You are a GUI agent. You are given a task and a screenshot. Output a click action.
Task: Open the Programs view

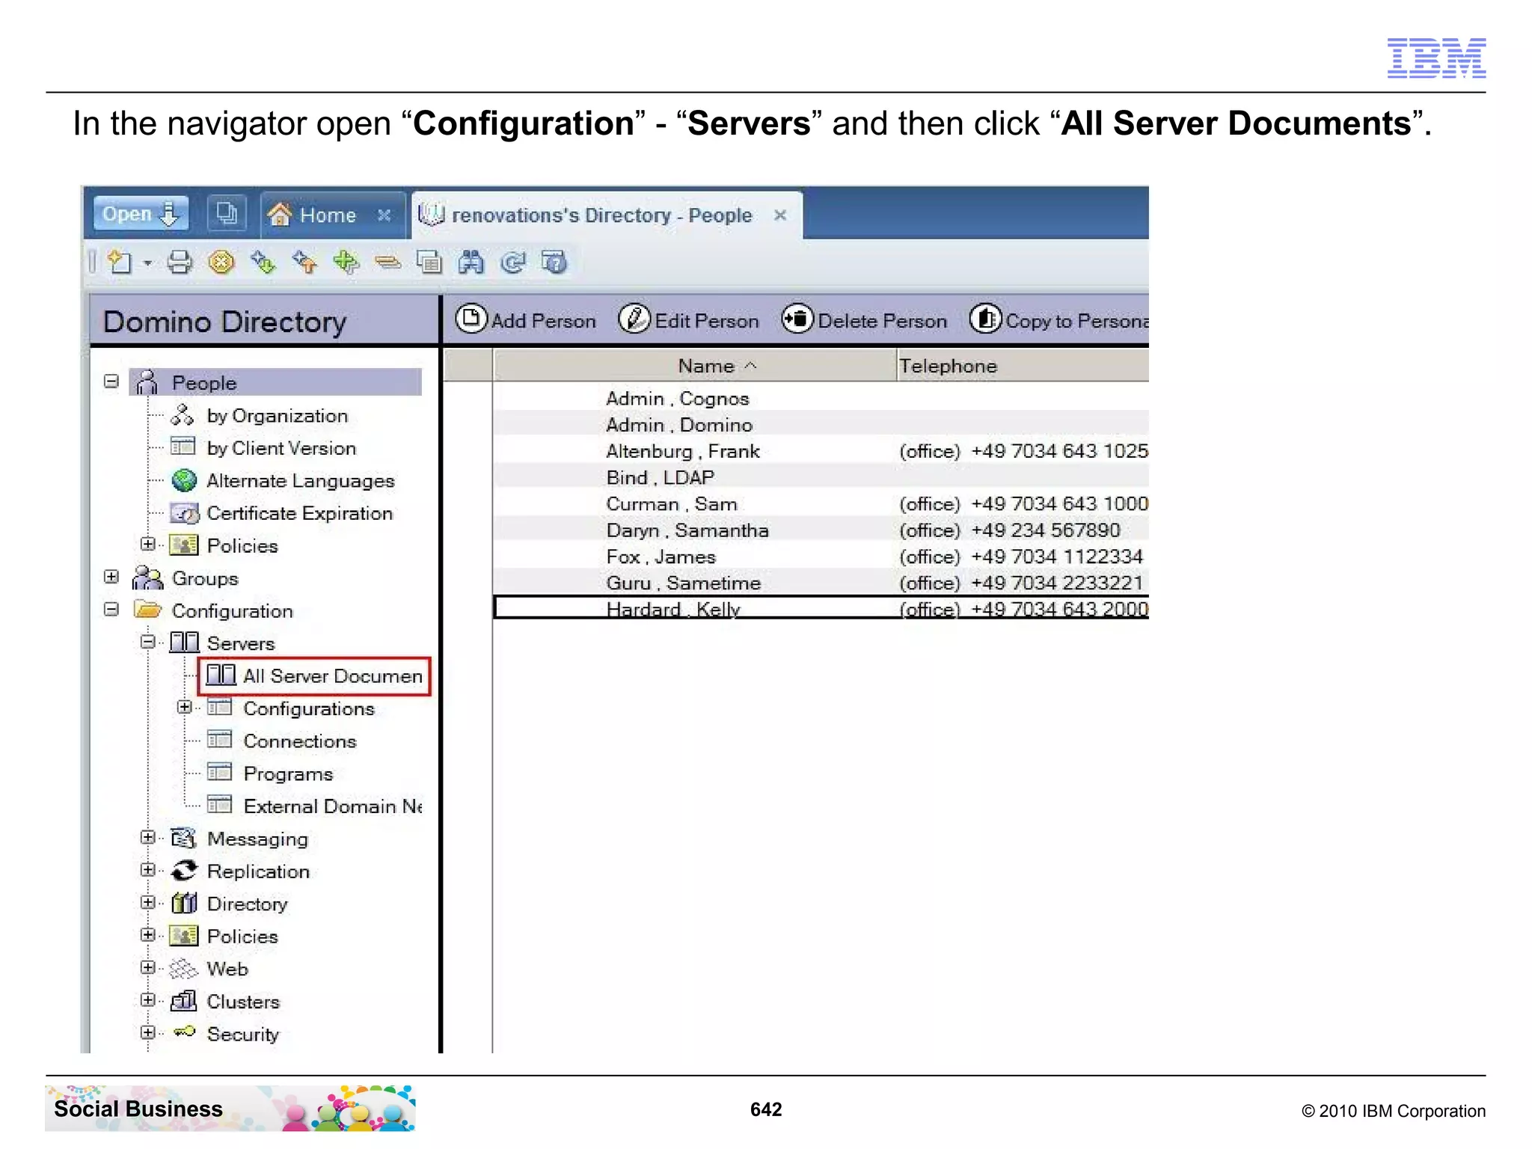288,773
